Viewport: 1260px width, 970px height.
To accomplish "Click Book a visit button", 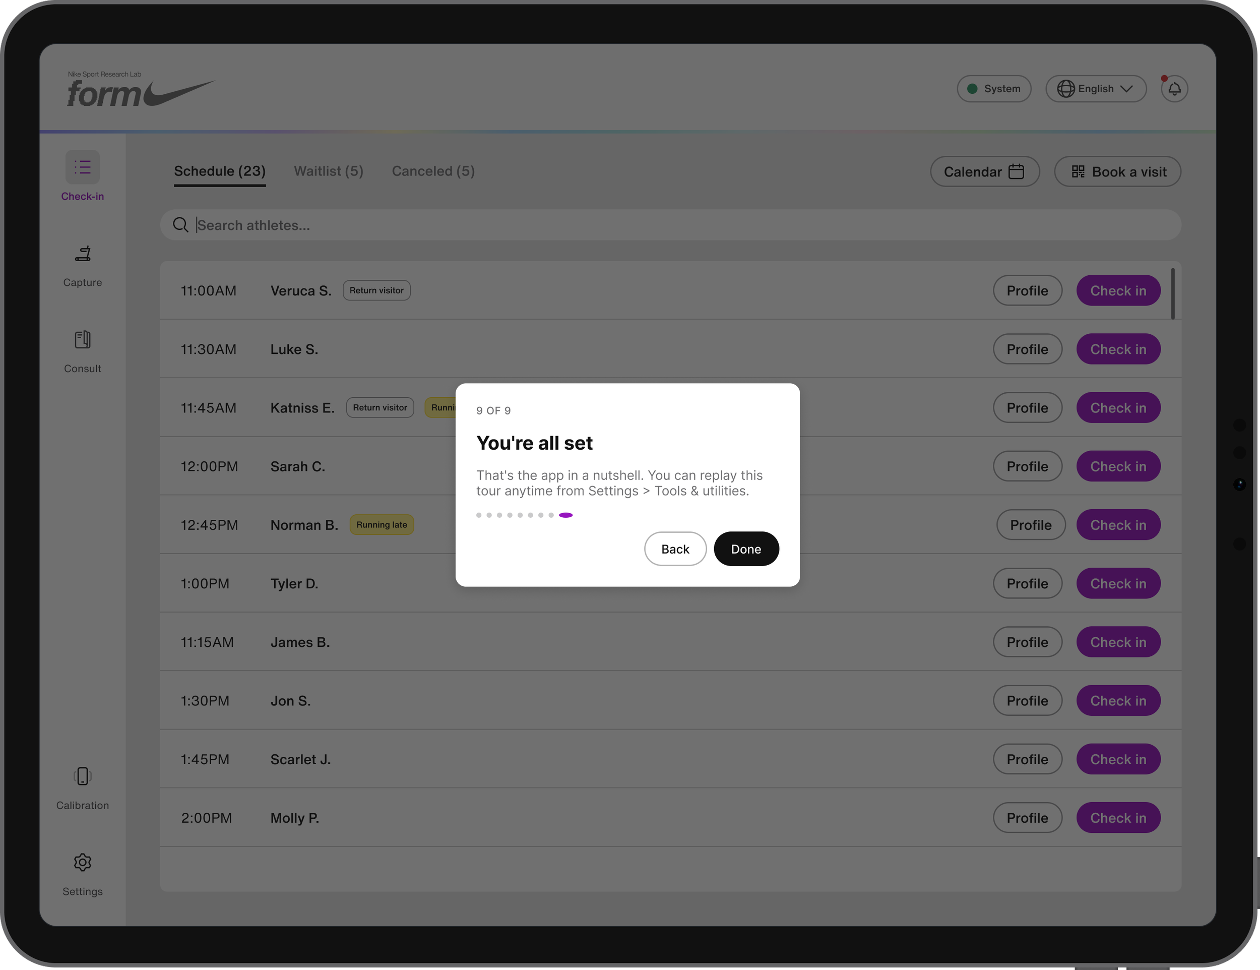I will 1117,171.
